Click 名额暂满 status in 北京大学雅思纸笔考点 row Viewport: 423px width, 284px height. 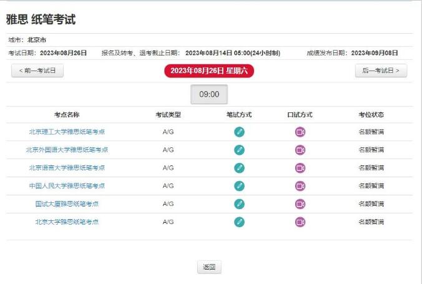pyautogui.click(x=371, y=222)
